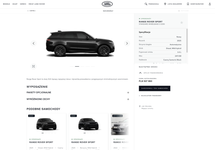
Task: Click the specifications panel scrollbar
Action: click(x=187, y=41)
